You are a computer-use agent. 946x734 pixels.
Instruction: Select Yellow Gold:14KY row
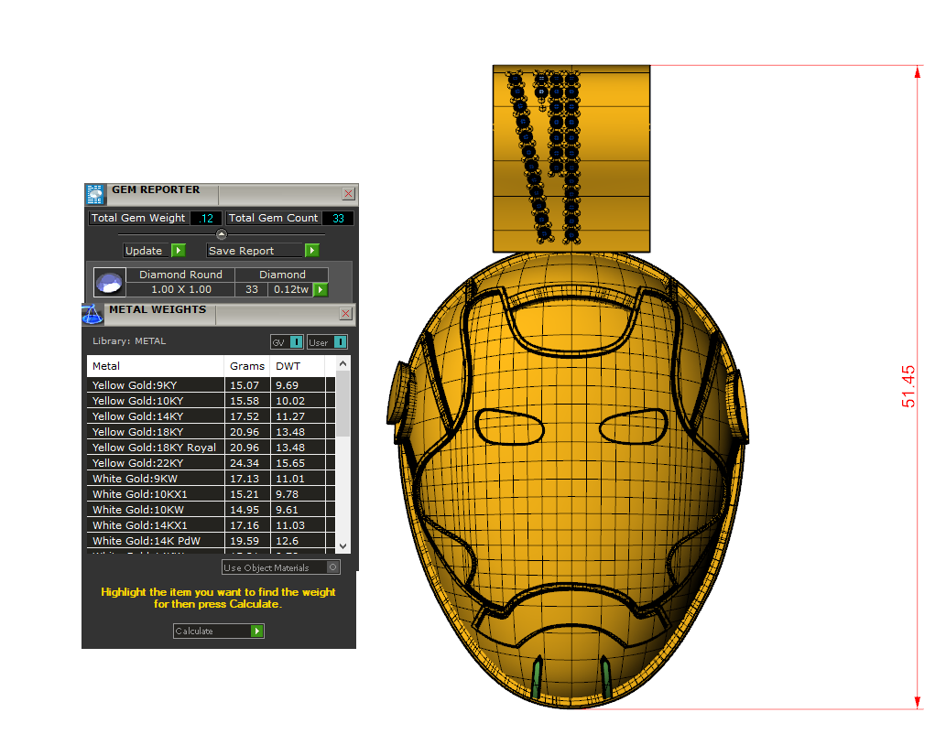[x=156, y=416]
